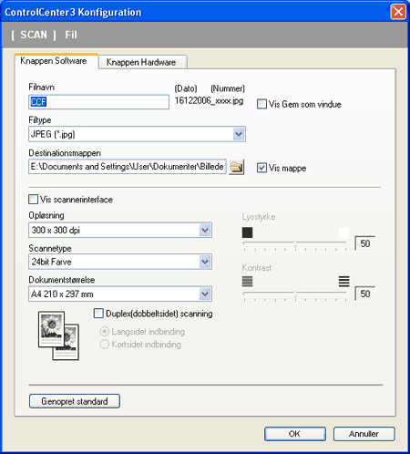The height and width of the screenshot is (454, 410).
Task: Click the duplex document pages preview image
Action: click(x=58, y=335)
